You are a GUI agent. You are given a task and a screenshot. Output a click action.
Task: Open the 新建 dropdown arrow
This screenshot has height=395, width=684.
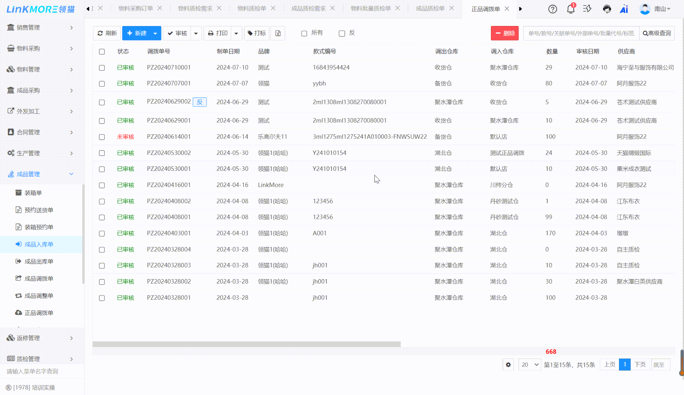click(155, 33)
